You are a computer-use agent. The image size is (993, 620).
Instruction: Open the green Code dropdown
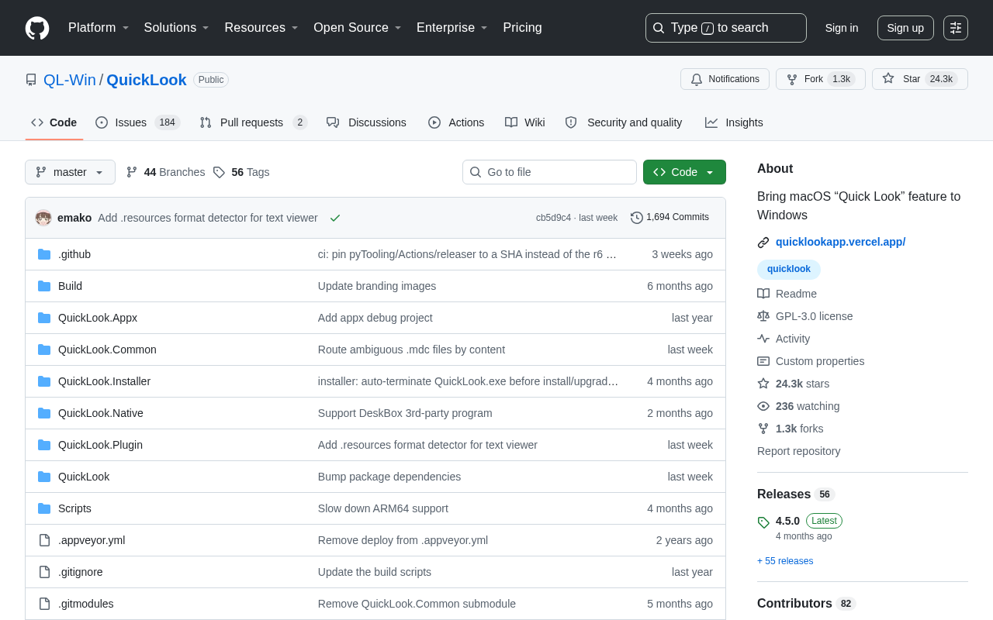point(684,172)
